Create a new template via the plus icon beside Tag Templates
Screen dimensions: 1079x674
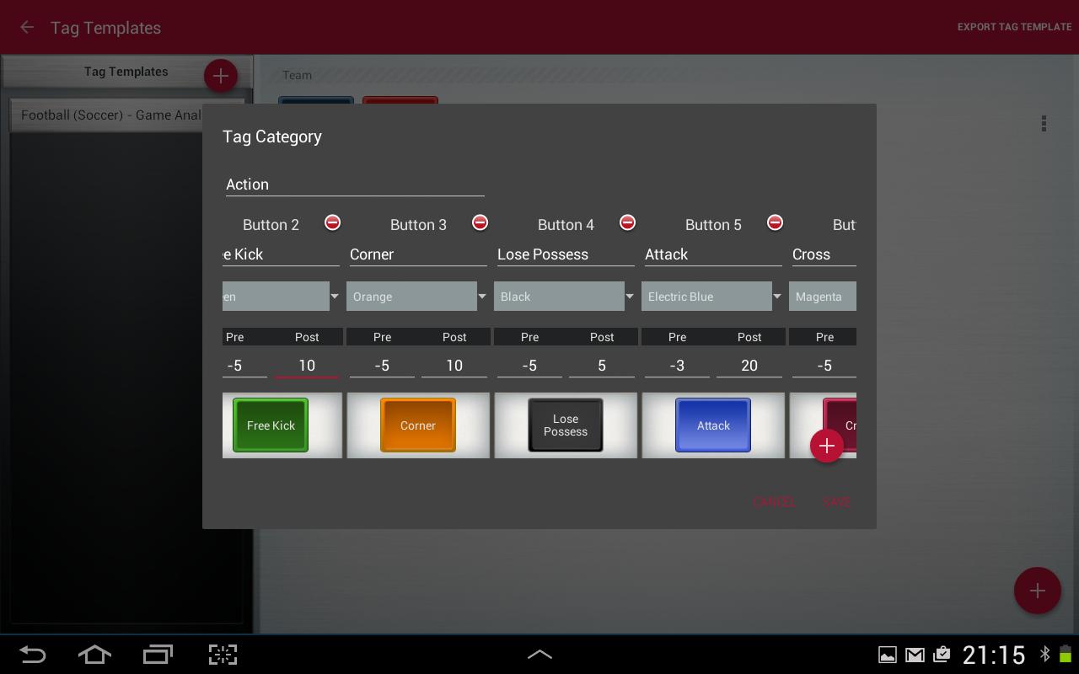click(x=221, y=76)
